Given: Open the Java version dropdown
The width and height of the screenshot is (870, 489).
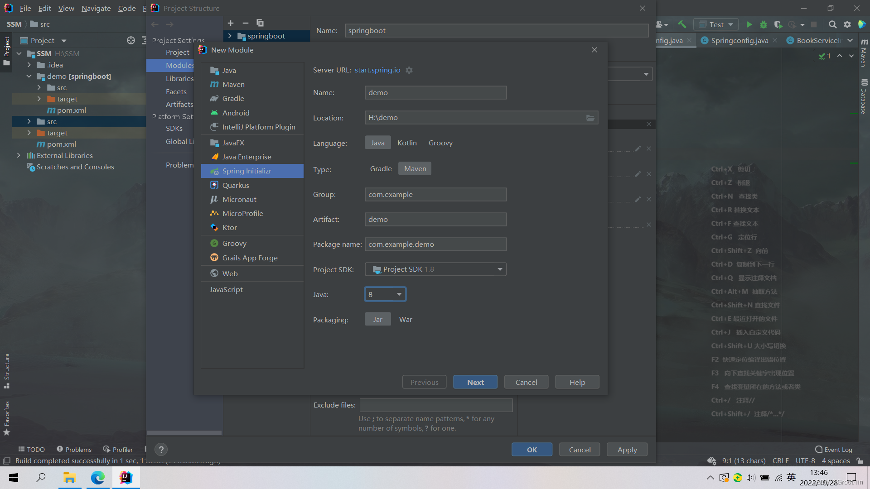Looking at the screenshot, I should click(385, 294).
